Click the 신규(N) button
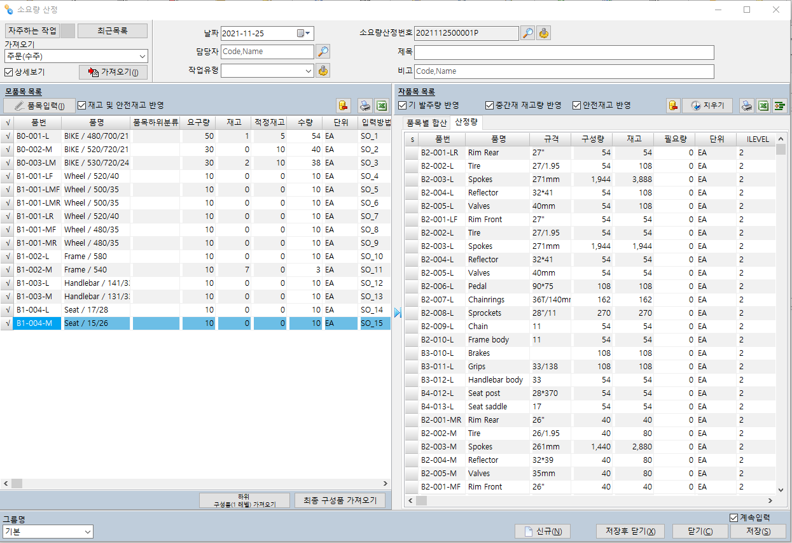The height and width of the screenshot is (543, 792). (543, 532)
